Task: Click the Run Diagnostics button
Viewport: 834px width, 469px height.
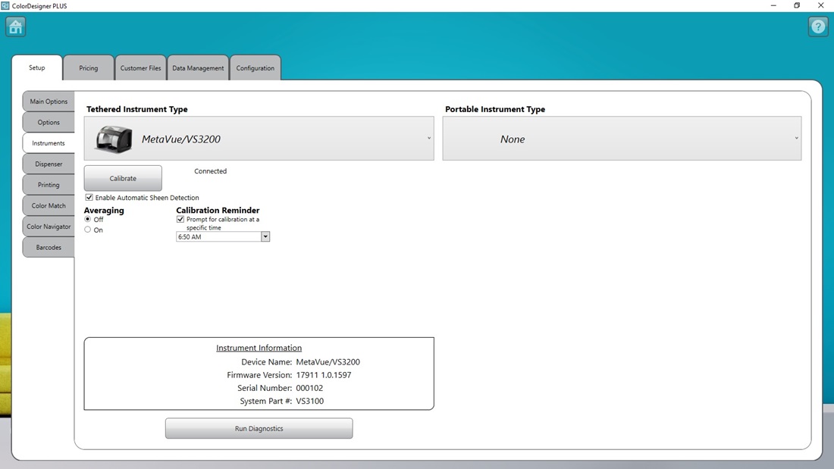Action: tap(259, 429)
